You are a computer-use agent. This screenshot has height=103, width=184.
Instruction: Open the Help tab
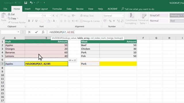(100, 9)
